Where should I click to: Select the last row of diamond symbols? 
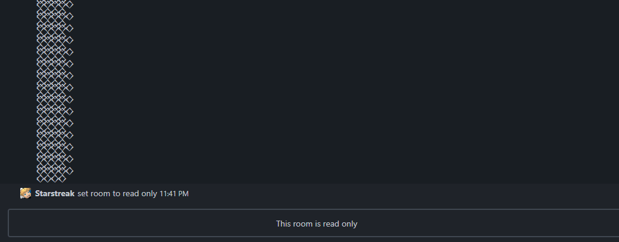(51, 178)
